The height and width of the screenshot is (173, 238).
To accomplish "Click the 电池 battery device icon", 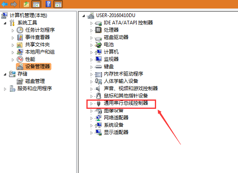I will coord(98,44).
